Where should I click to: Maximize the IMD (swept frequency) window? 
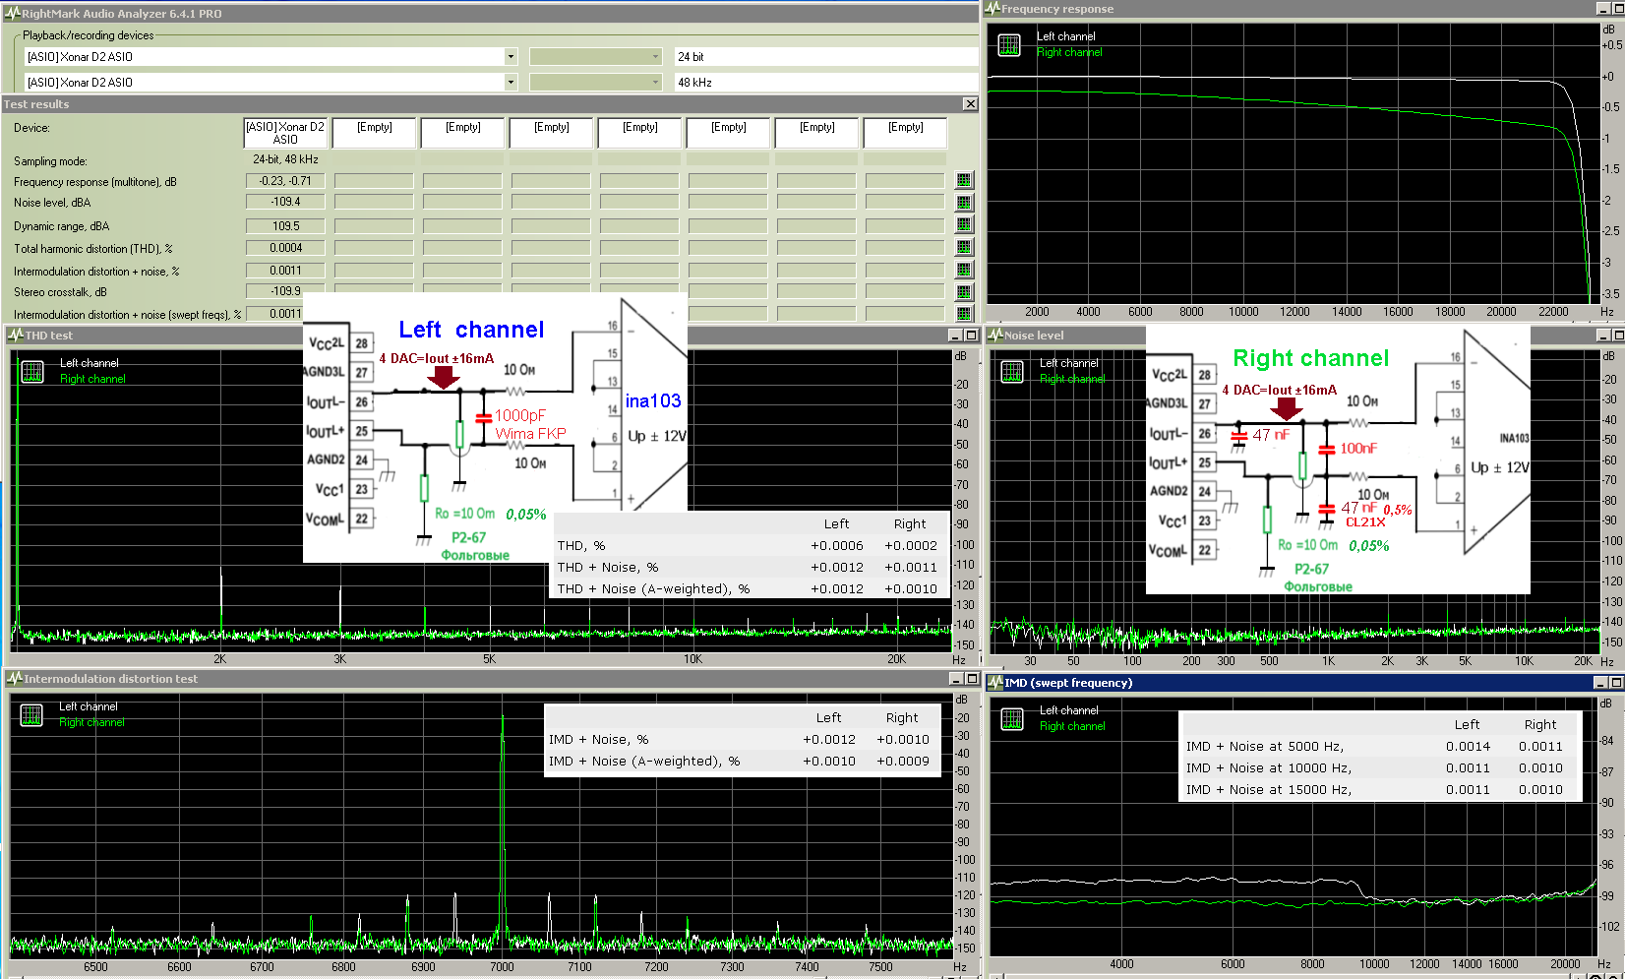pos(1617,683)
